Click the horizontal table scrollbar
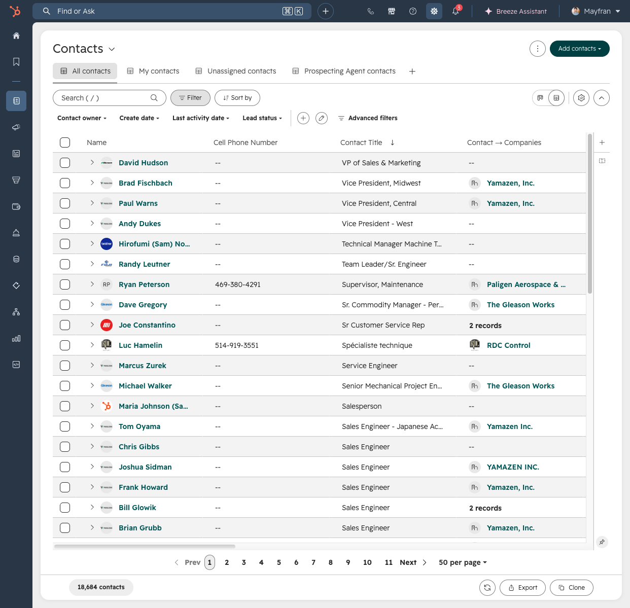Image resolution: width=630 pixels, height=608 pixels. [x=145, y=546]
